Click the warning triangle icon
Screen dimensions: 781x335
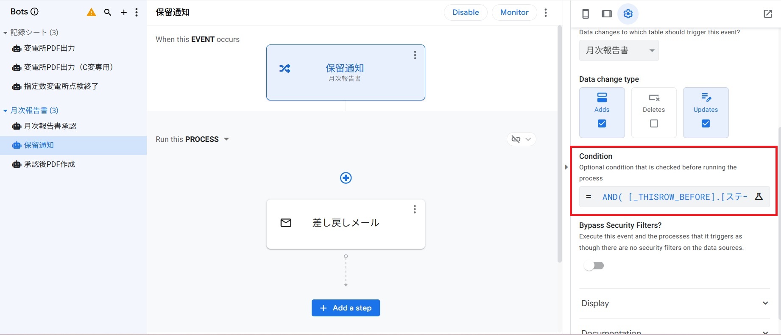click(91, 12)
